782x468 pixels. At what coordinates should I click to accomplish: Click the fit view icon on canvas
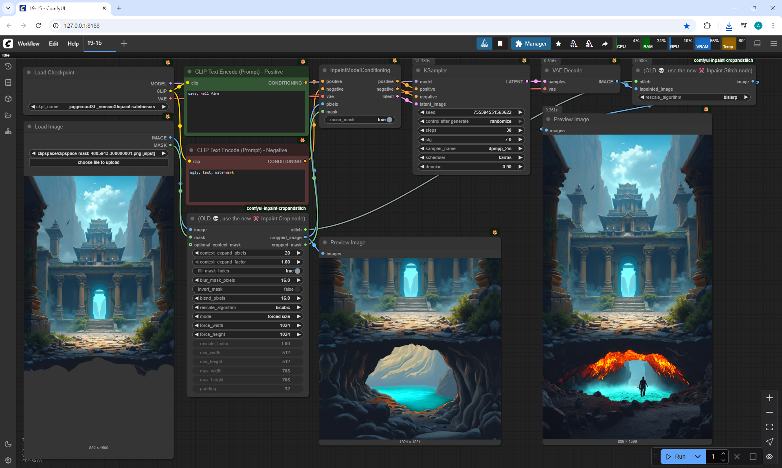[769, 427]
